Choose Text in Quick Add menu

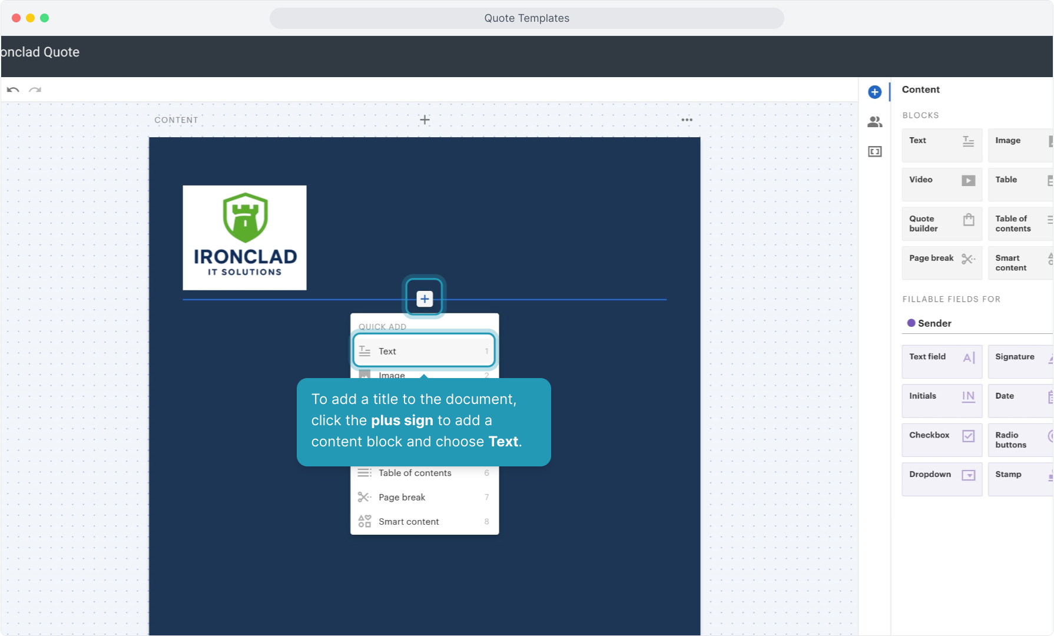pyautogui.click(x=424, y=351)
